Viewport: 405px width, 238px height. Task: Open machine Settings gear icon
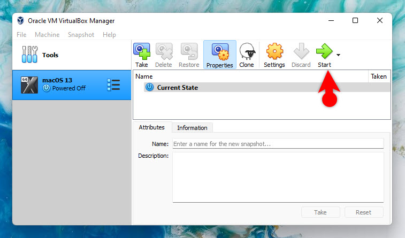point(274,51)
